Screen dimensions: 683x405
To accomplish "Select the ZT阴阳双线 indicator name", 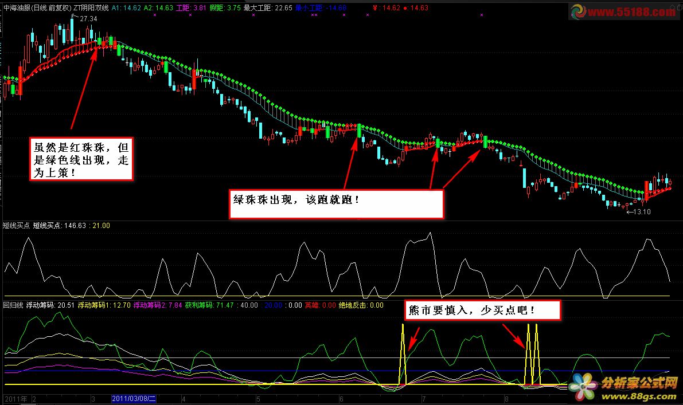I will (91, 8).
